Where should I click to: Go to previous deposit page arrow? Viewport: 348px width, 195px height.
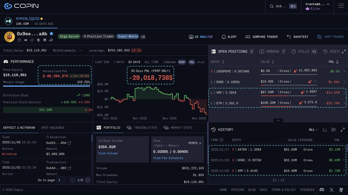tap(73, 180)
